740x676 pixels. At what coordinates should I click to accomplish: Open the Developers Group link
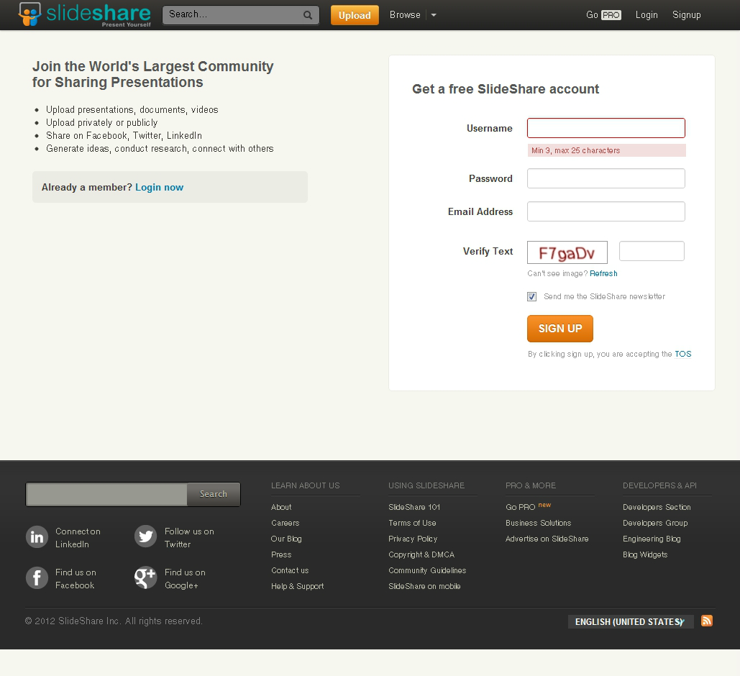pyautogui.click(x=655, y=523)
